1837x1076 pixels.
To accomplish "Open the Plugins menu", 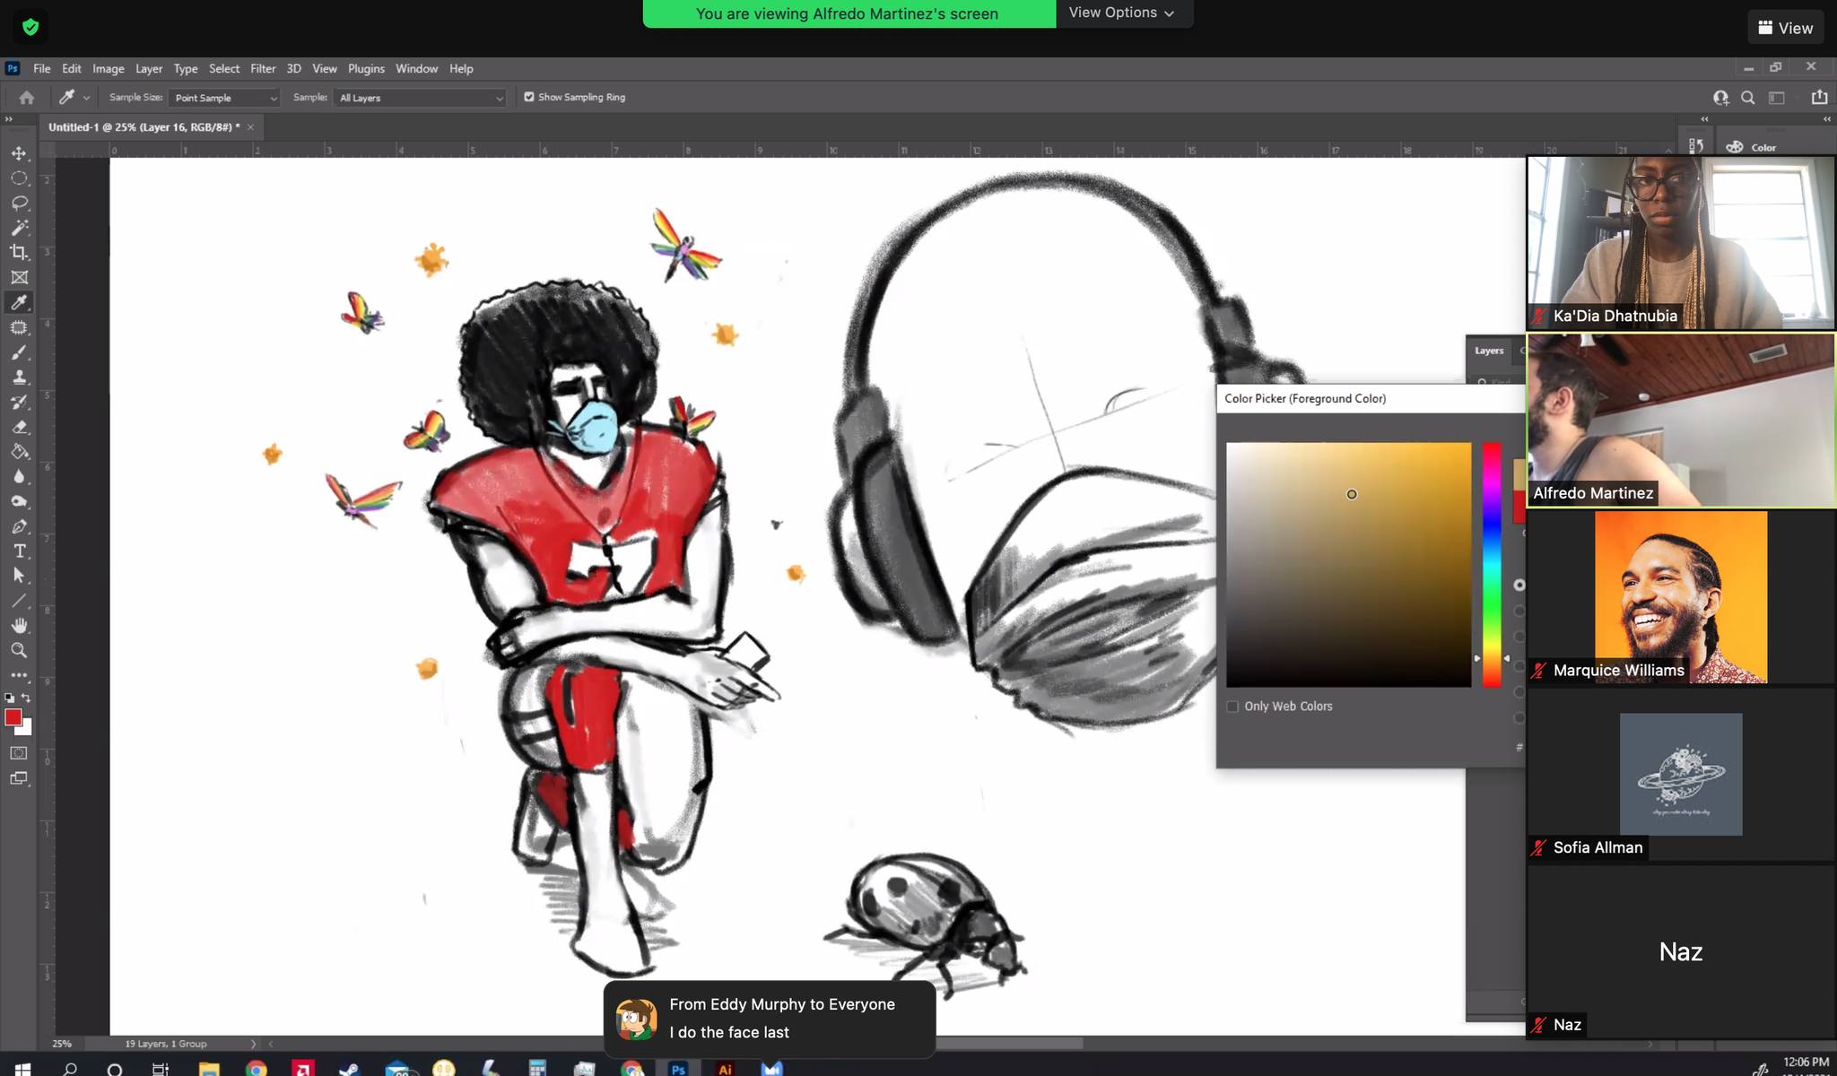I will (x=366, y=68).
